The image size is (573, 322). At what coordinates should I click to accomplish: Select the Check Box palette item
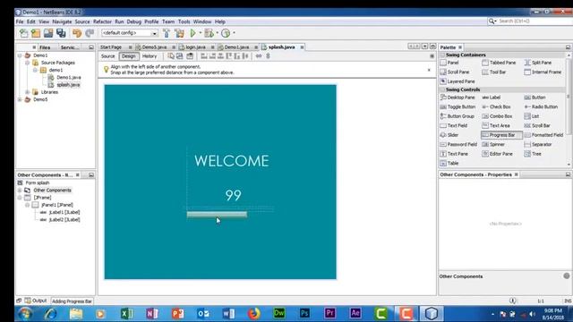pos(496,107)
